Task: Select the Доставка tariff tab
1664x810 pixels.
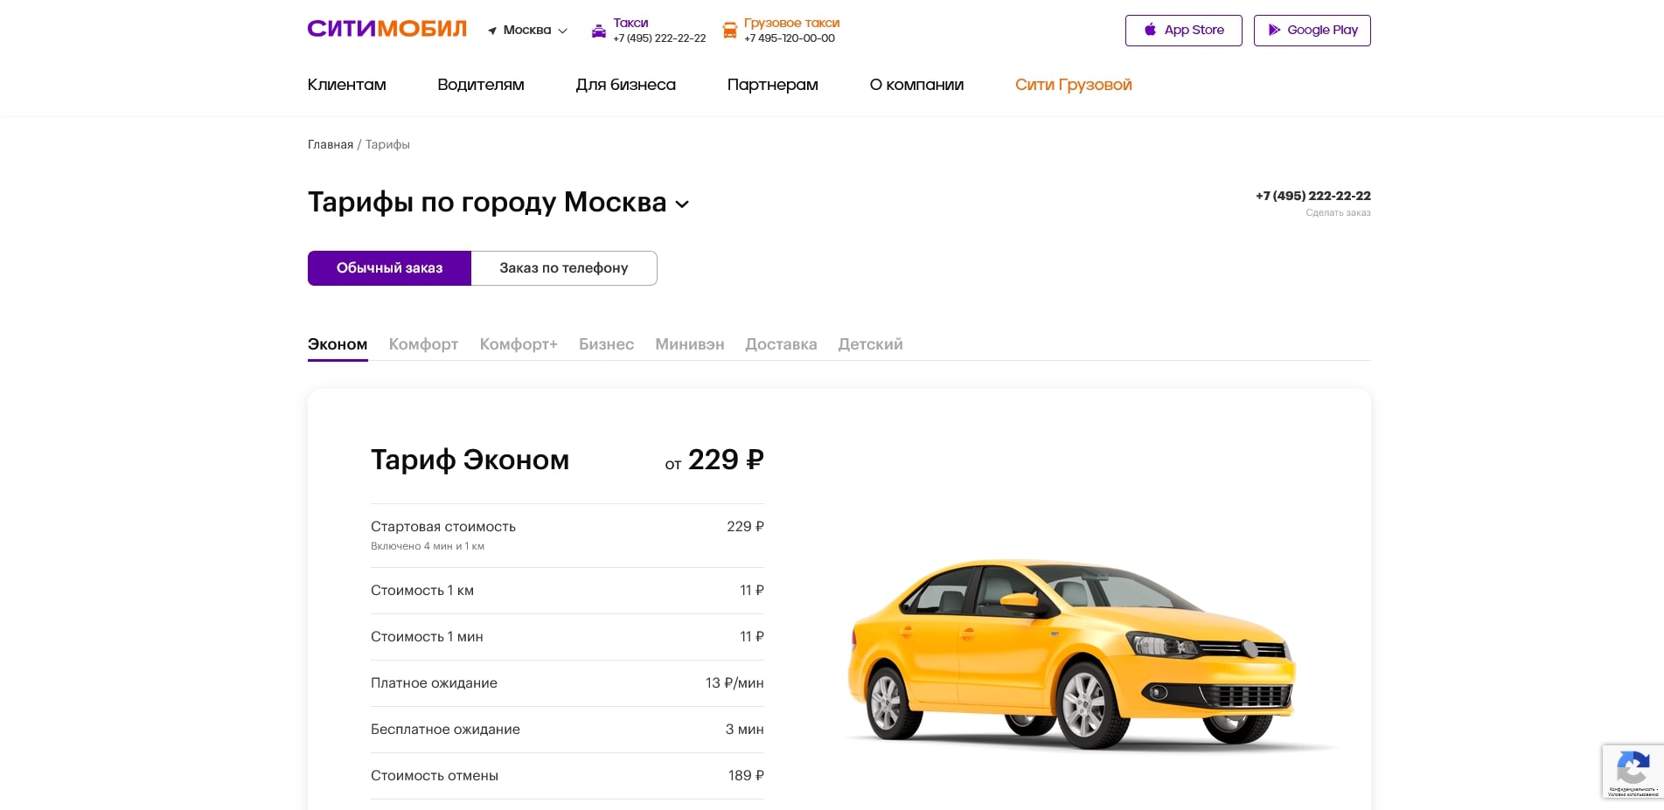Action: [781, 344]
